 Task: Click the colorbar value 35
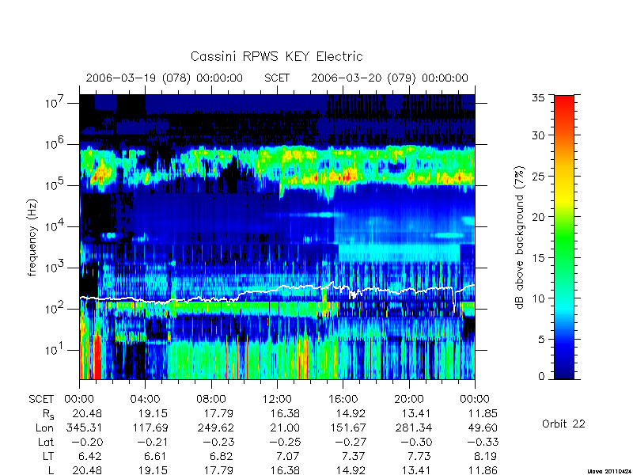tap(538, 98)
